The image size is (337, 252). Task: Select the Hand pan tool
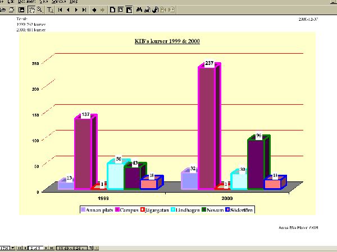click(31, 10)
